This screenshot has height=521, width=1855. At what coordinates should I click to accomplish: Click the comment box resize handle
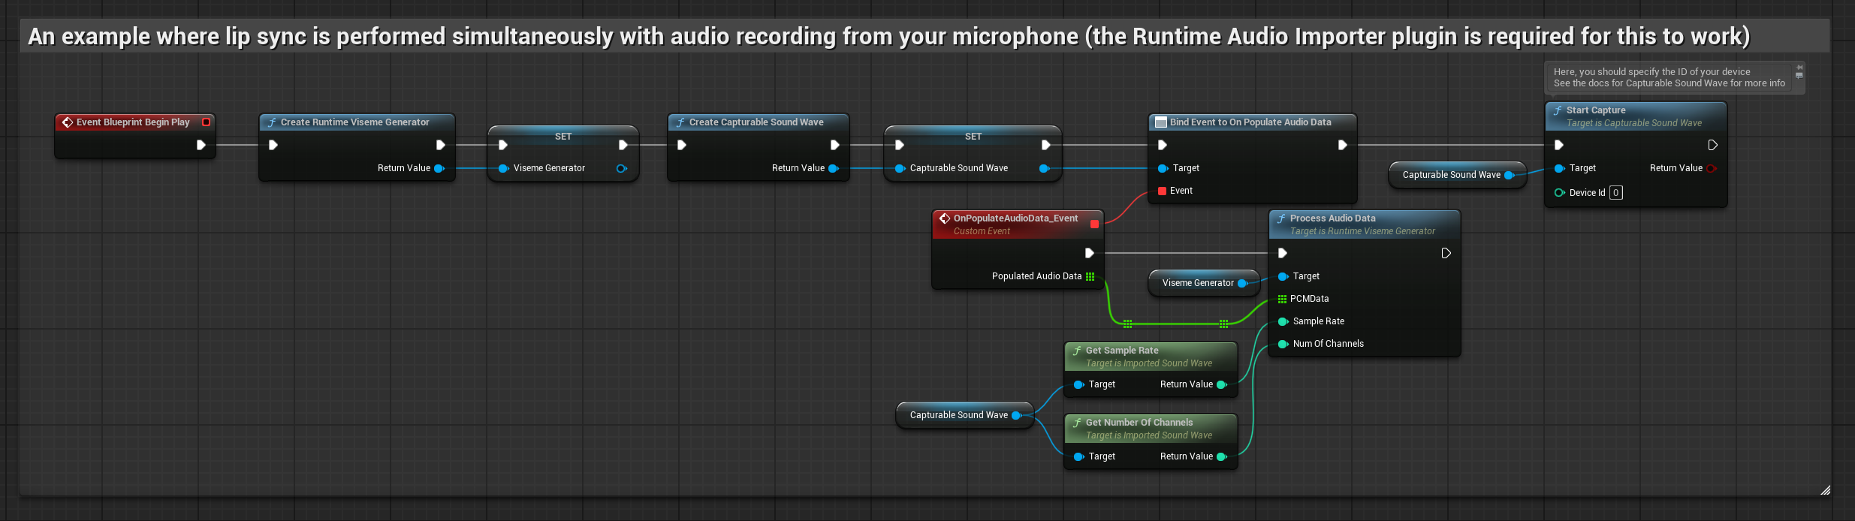(x=1825, y=490)
